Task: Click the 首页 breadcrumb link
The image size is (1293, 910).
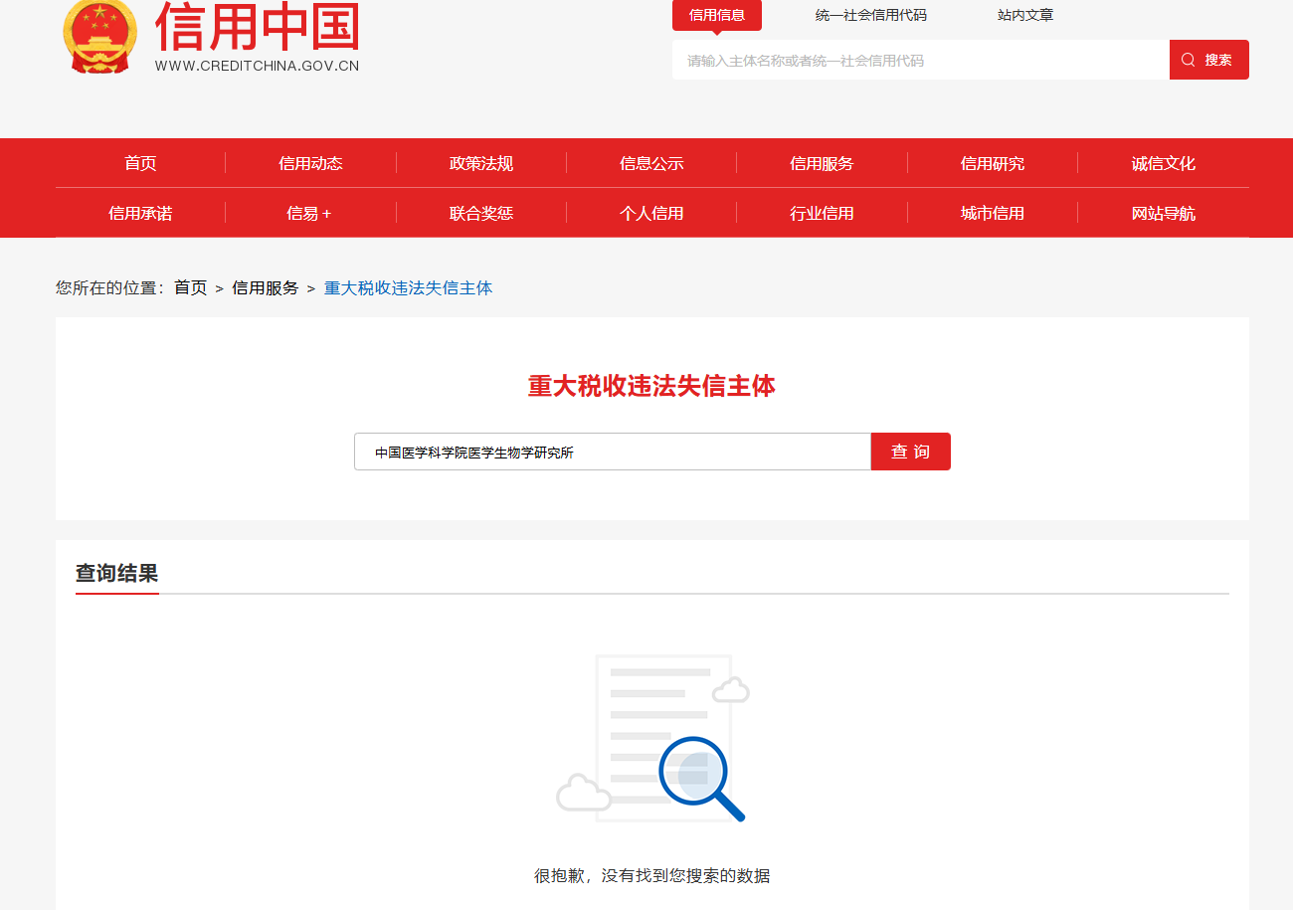Action: (x=191, y=287)
